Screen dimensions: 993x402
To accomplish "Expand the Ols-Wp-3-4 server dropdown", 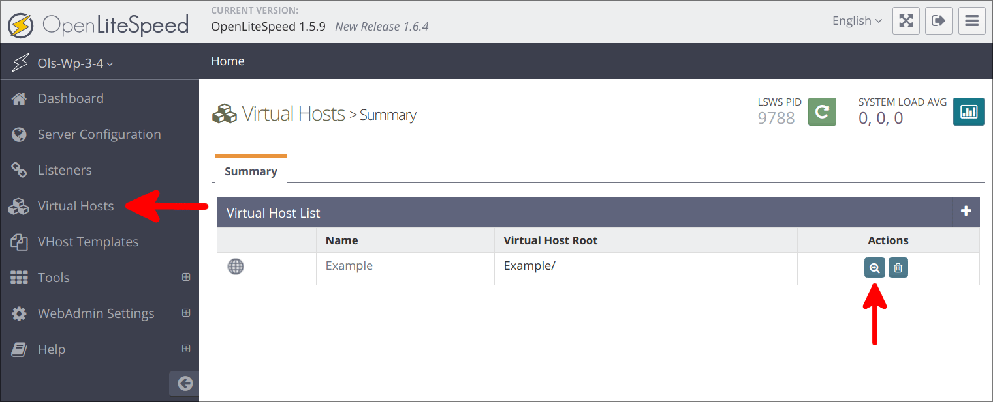I will [x=76, y=63].
